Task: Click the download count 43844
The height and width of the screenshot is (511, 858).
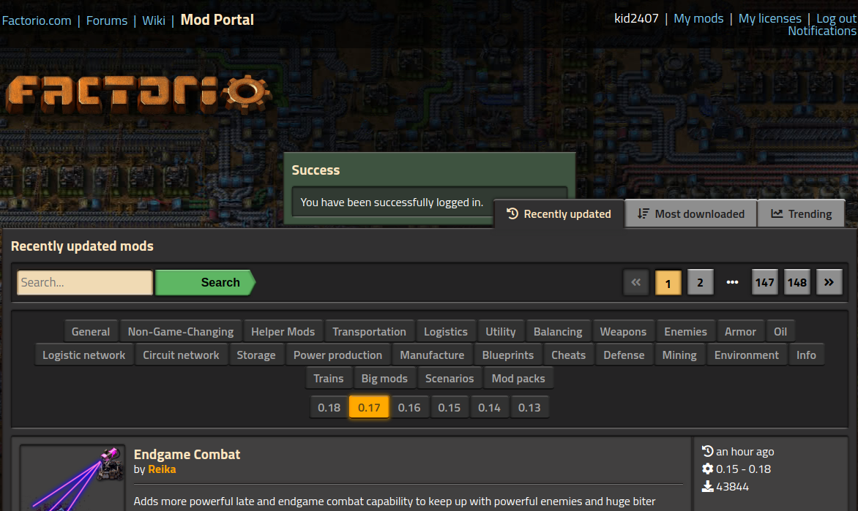Action: (x=732, y=487)
